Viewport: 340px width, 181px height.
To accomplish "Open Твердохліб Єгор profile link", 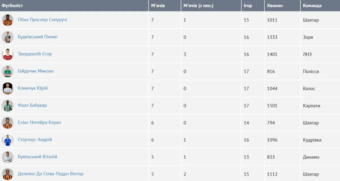I will click(35, 54).
